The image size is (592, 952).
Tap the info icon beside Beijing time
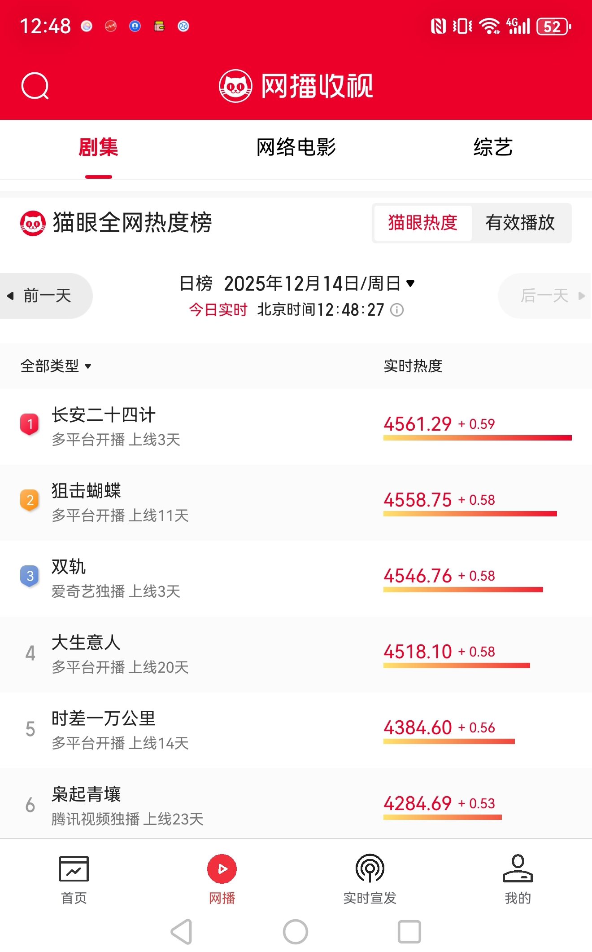(x=397, y=310)
